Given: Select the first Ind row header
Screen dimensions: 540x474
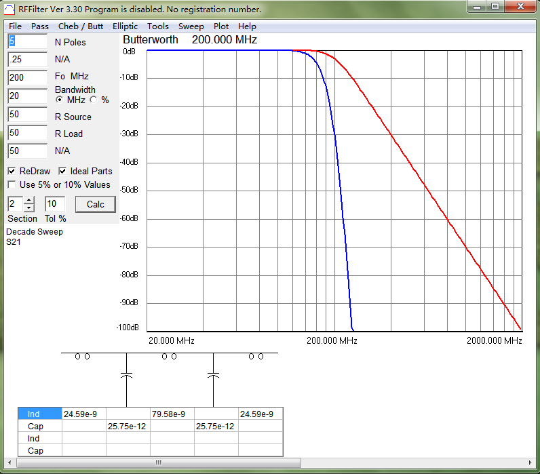Looking at the screenshot, I should (x=40, y=414).
